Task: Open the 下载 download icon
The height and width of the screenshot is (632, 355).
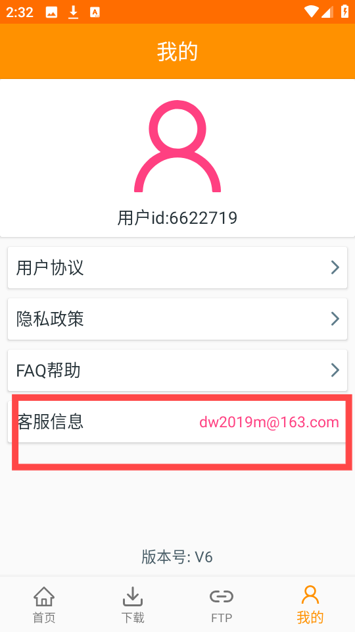Action: 133,596
